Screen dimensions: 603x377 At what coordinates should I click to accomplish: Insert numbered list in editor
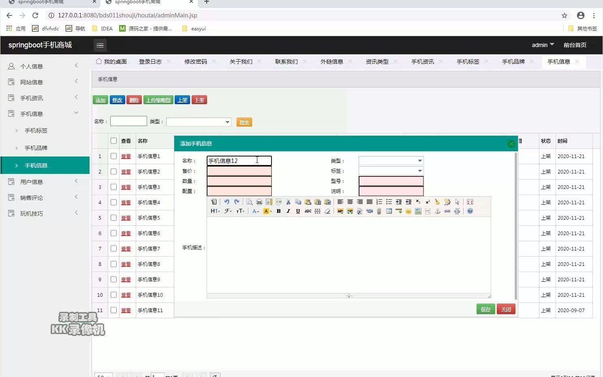point(379,202)
